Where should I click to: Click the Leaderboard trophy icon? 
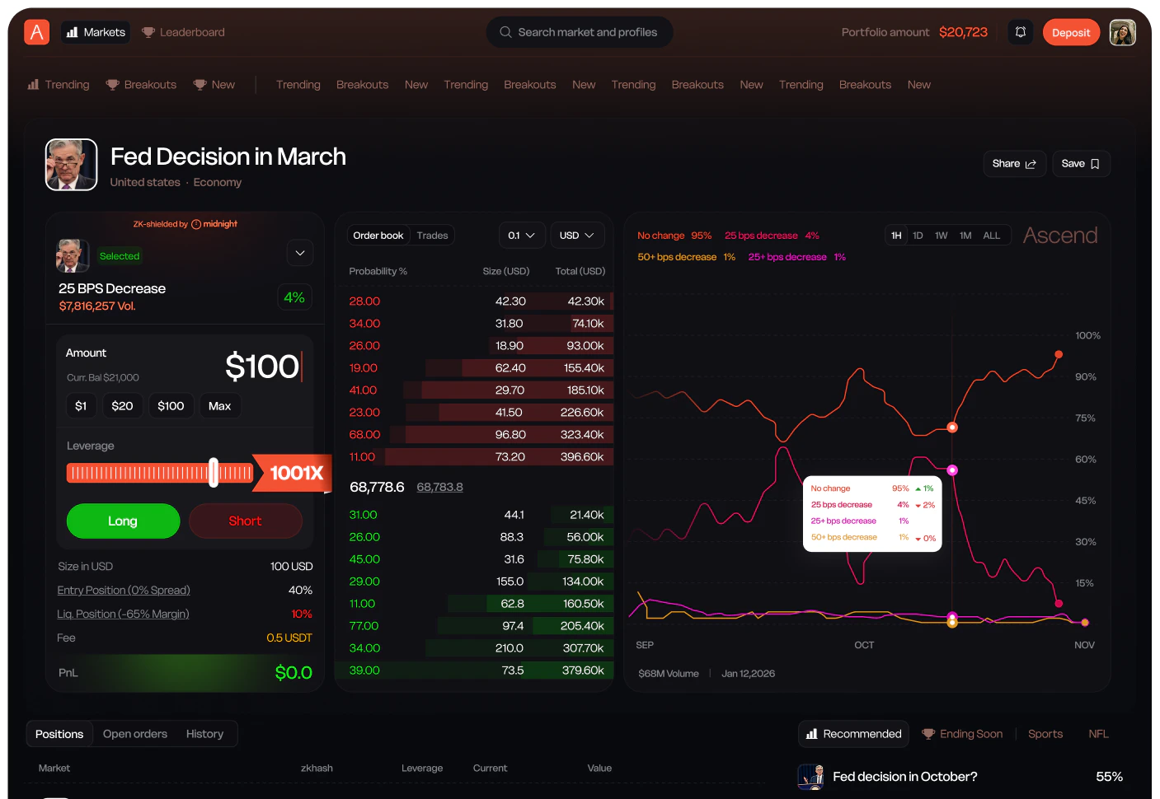pyautogui.click(x=148, y=31)
